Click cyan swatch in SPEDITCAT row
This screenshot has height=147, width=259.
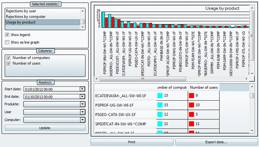tap(160, 124)
